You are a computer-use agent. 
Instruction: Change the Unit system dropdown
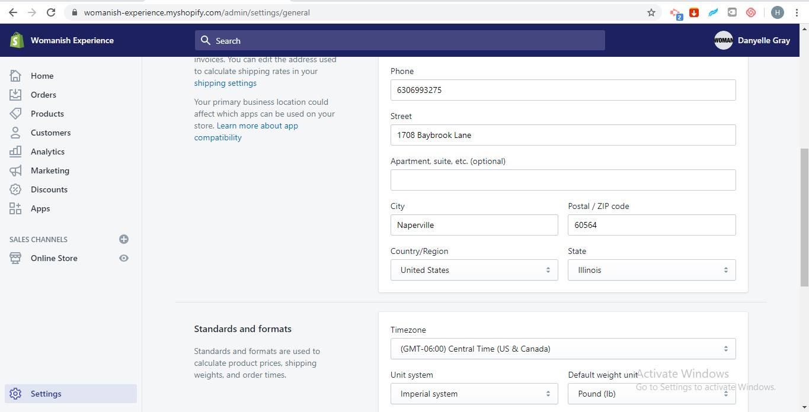[x=474, y=394]
